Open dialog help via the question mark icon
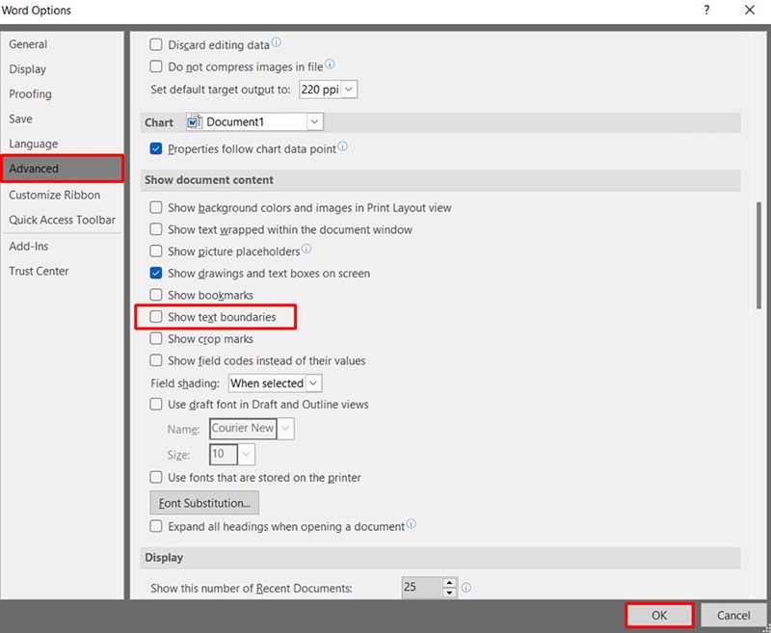This screenshot has width=771, height=633. [705, 10]
